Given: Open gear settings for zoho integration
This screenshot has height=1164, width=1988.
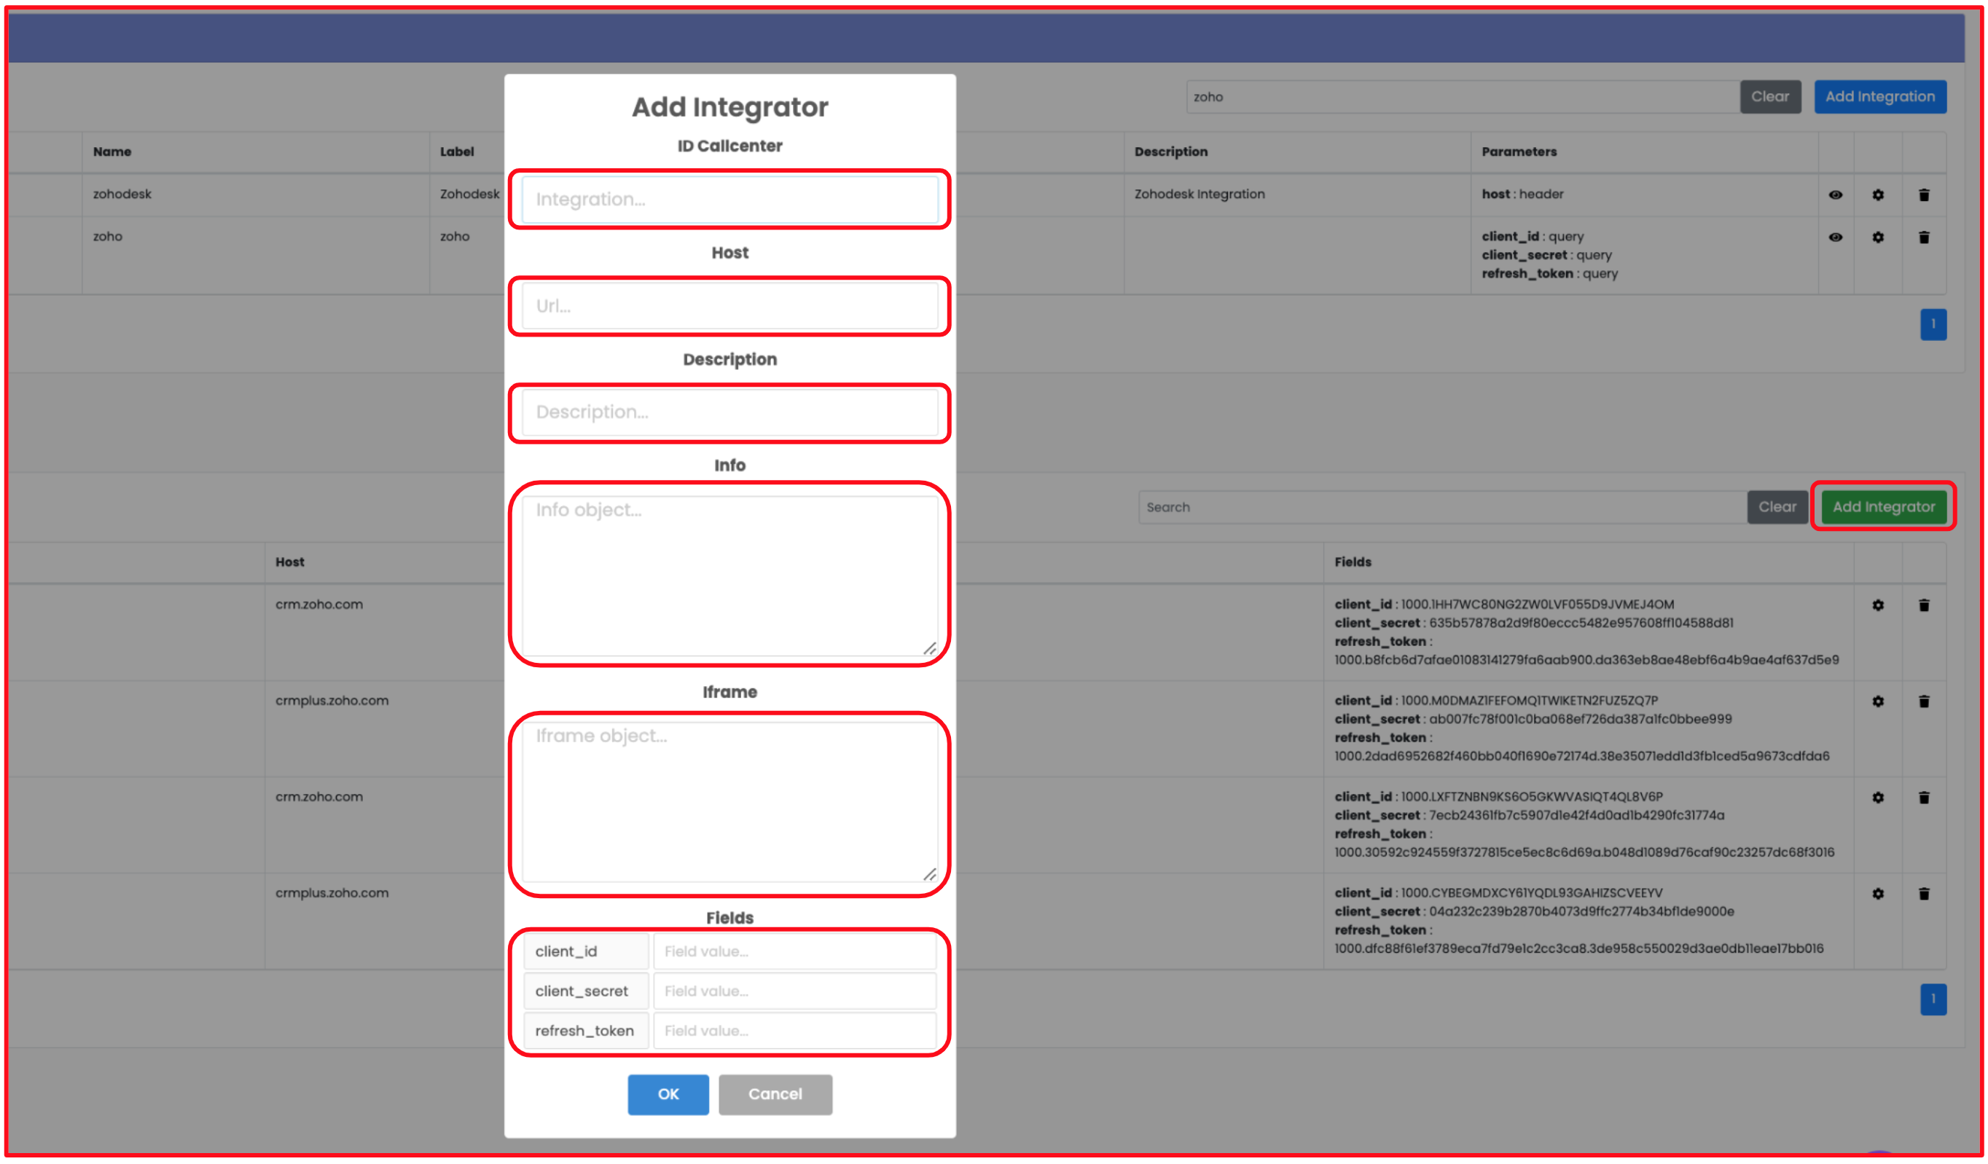Looking at the screenshot, I should point(1877,237).
